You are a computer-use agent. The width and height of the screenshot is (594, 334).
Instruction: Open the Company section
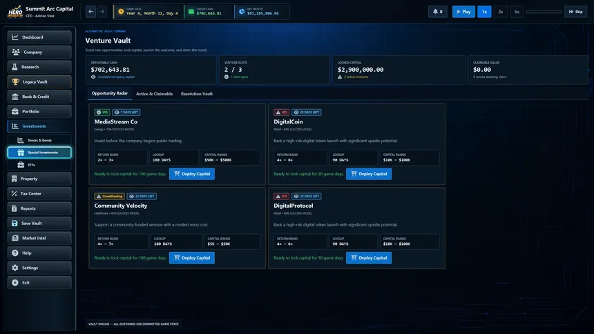tap(39, 52)
